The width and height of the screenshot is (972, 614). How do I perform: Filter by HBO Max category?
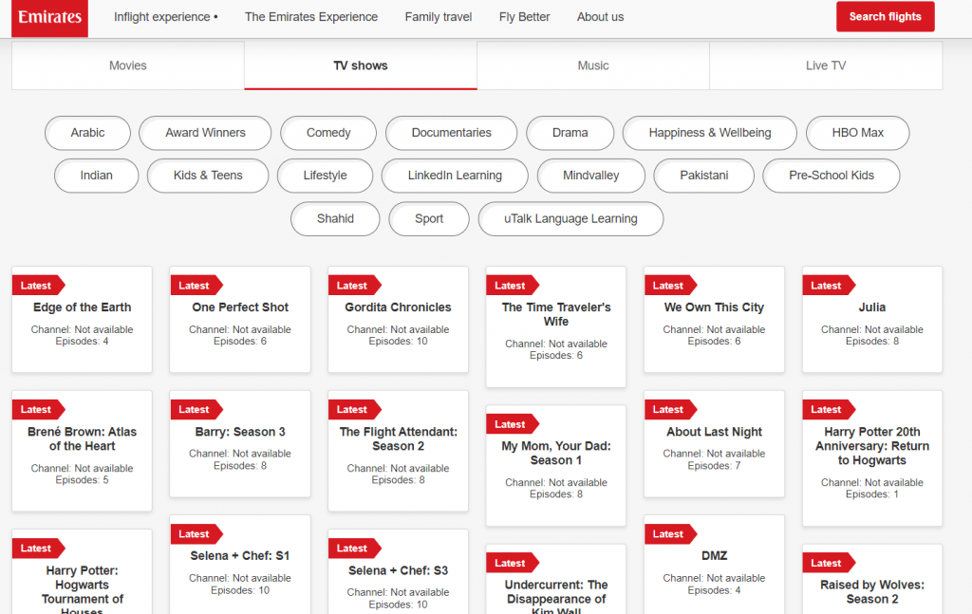click(x=858, y=133)
